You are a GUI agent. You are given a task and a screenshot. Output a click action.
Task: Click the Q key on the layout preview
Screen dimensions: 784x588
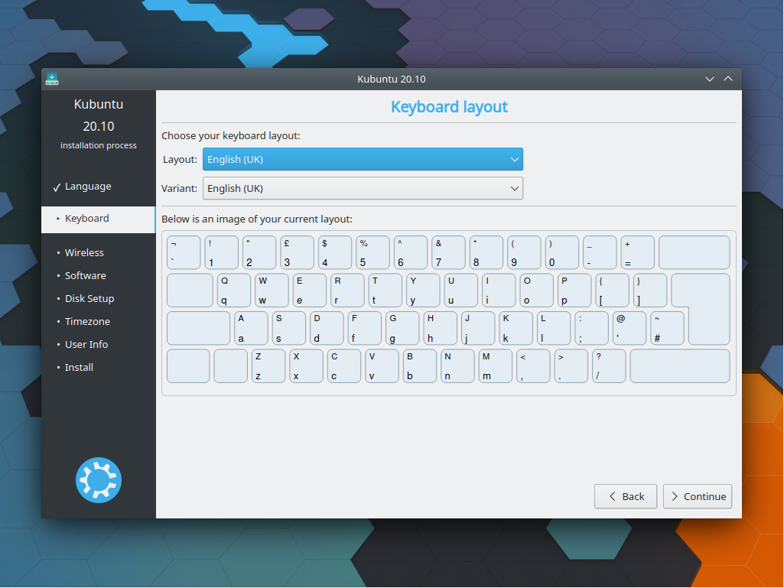234,291
